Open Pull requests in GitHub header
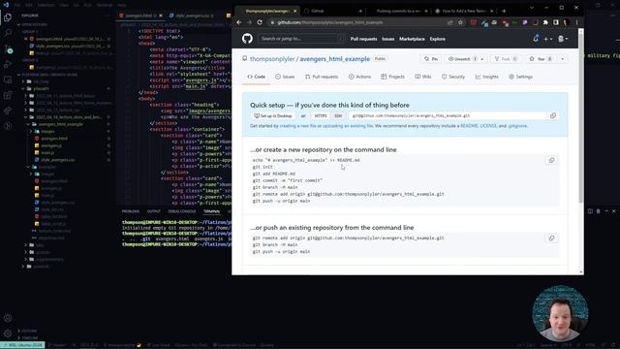Viewport: 620px width, 349px height. click(363, 39)
